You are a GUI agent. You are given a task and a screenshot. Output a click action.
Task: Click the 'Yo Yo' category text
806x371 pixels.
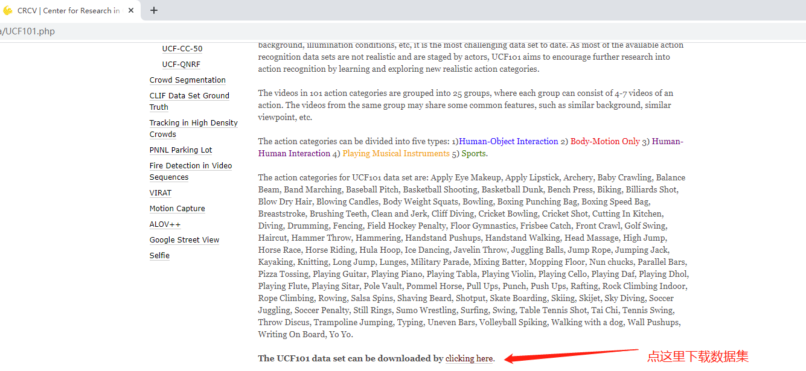click(x=341, y=334)
